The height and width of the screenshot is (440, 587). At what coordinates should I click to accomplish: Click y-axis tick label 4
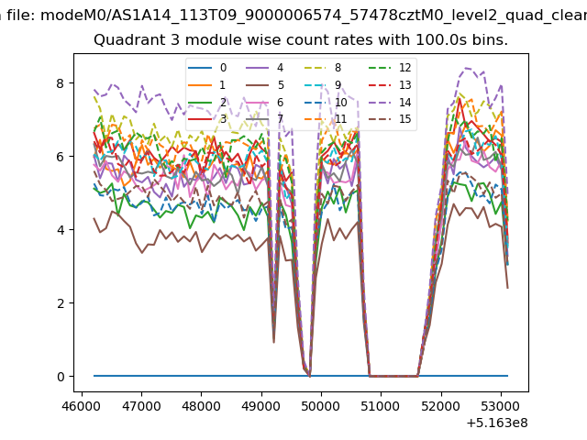click(61, 230)
